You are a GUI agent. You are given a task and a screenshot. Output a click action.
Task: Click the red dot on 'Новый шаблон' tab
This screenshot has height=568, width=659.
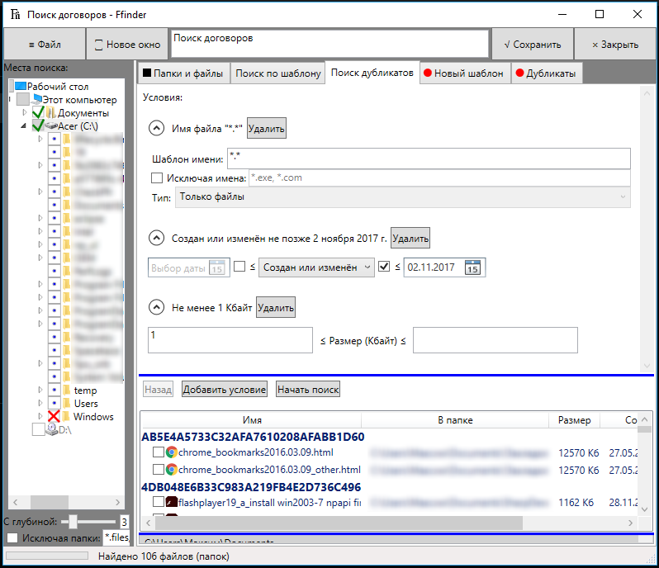point(428,73)
